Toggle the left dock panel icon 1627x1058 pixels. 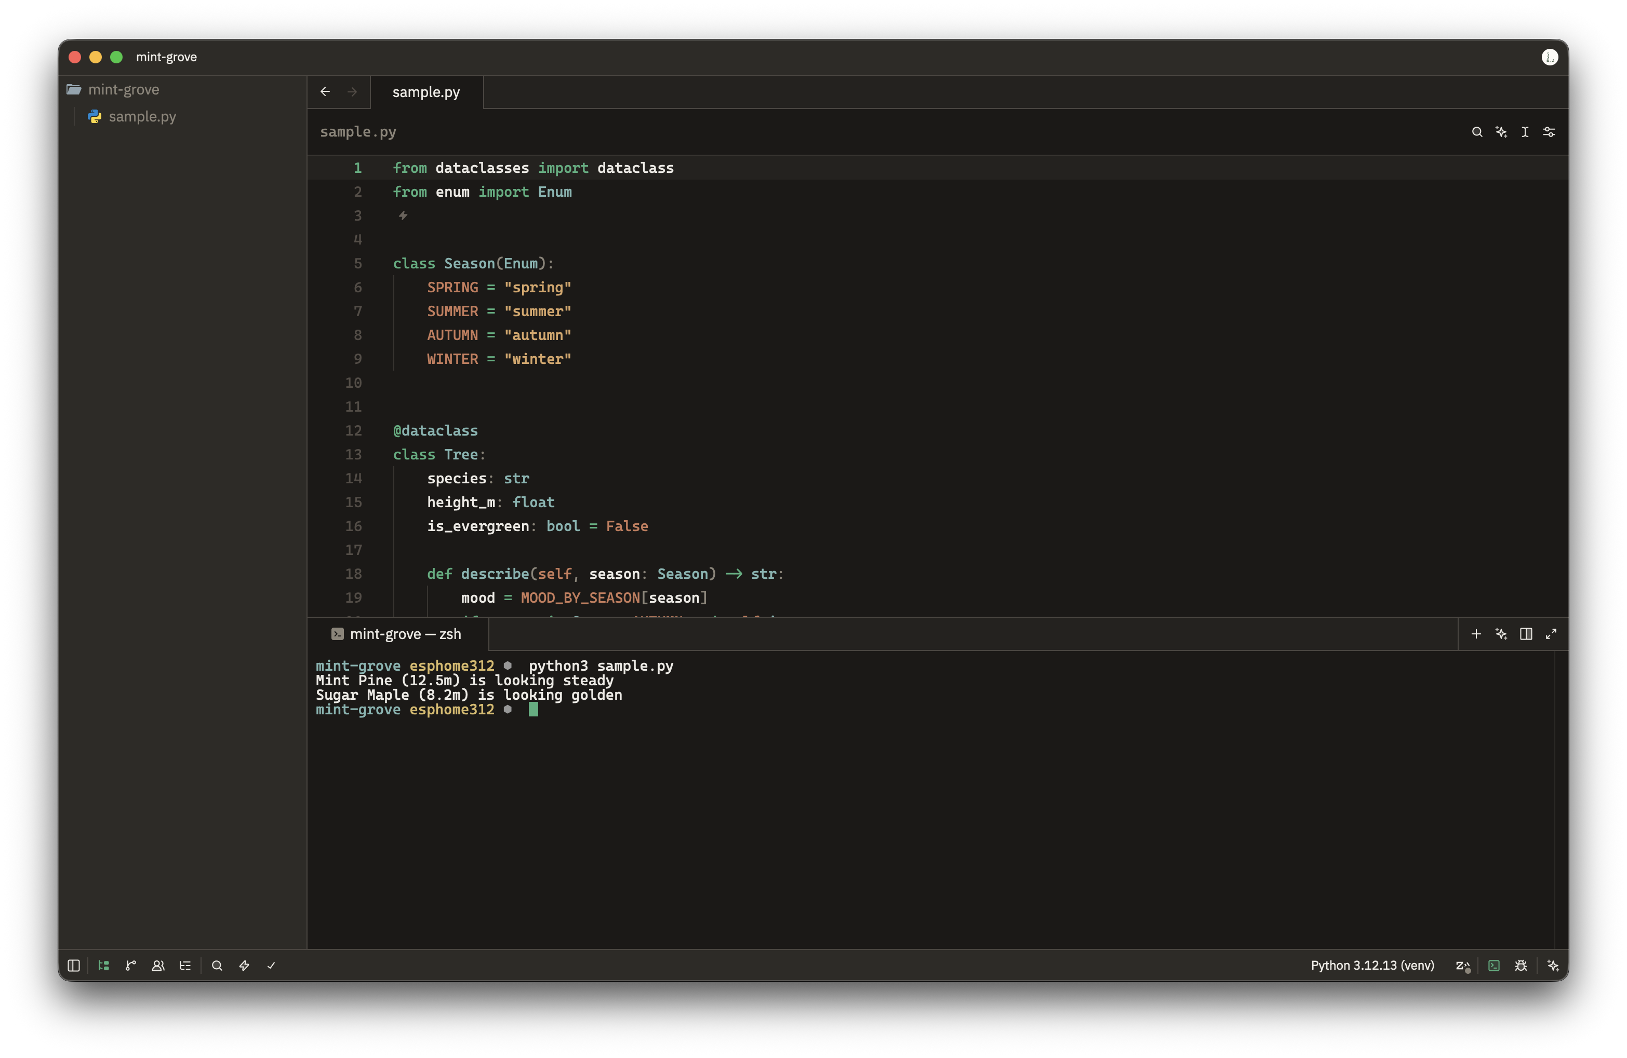click(74, 965)
